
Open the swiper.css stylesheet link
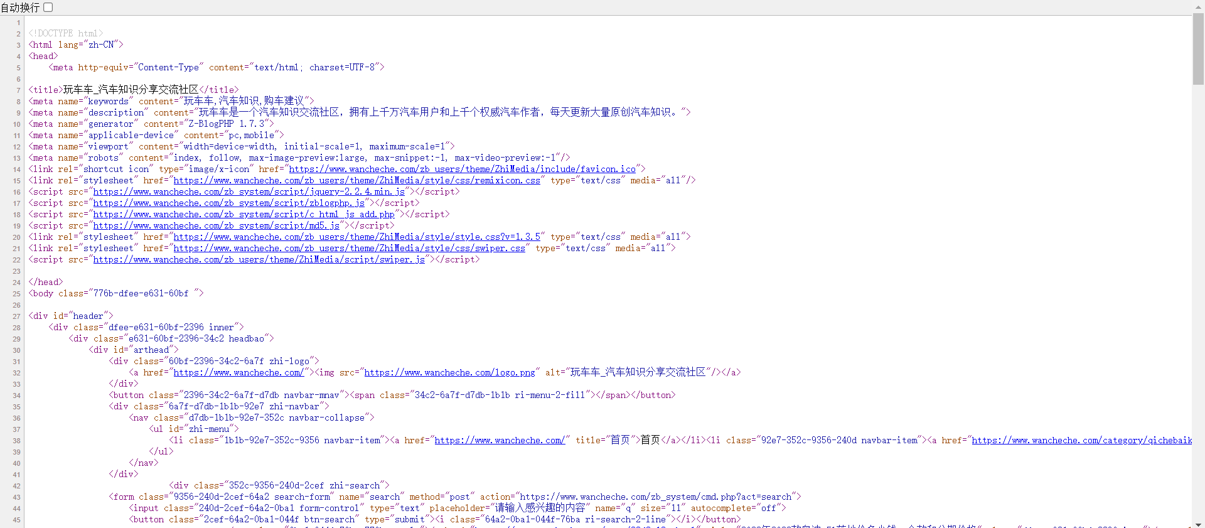tap(350, 248)
